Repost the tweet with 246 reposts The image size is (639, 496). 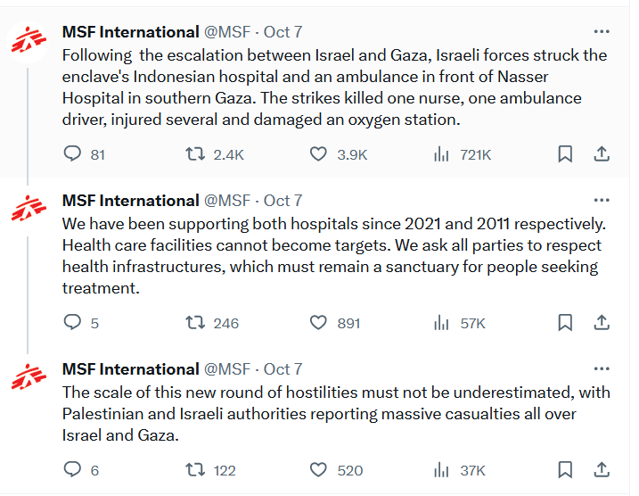pyautogui.click(x=195, y=322)
